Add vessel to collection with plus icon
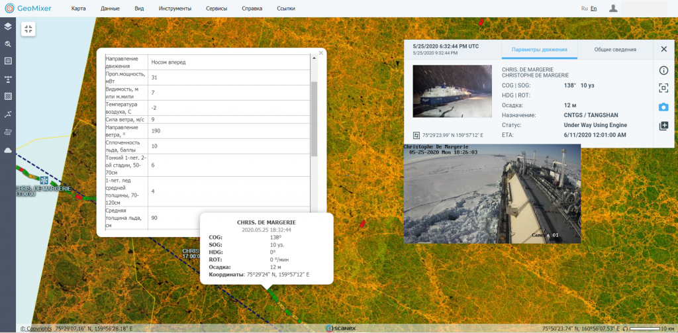The width and height of the screenshot is (678, 333). click(663, 126)
